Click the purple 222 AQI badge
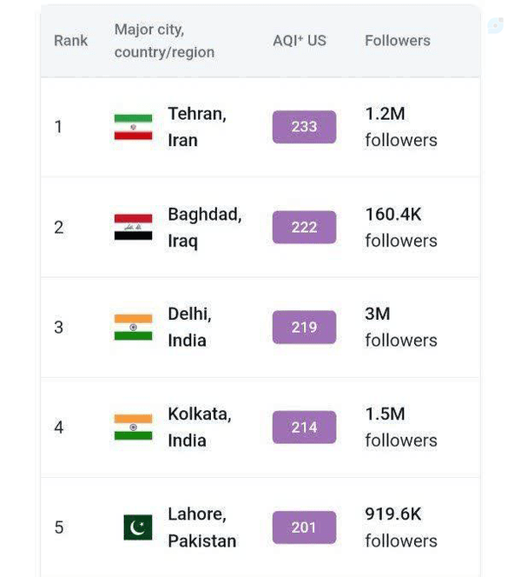This screenshot has width=521, height=577. pos(305,227)
